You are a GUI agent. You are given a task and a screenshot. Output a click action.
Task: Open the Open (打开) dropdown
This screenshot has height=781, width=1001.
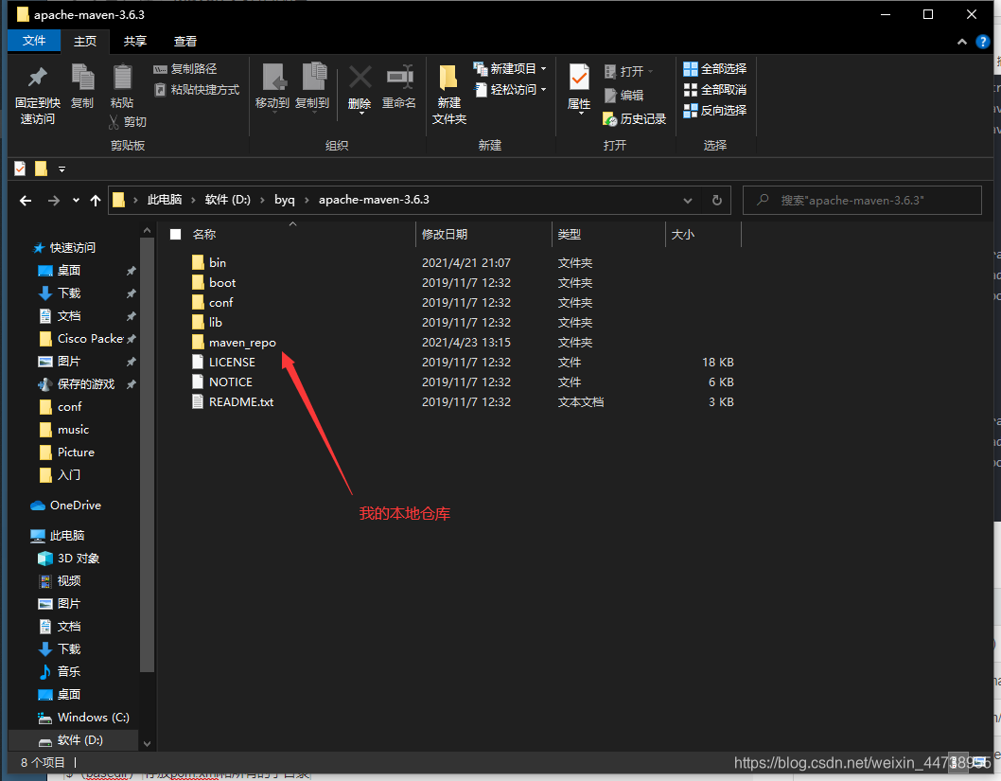[x=629, y=72]
